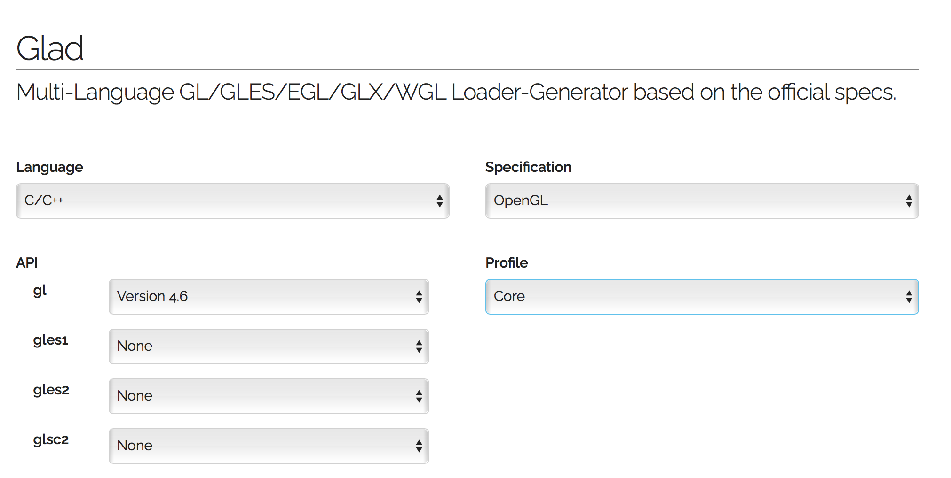
Task: Click the up-down arrows on Specification select
Action: click(x=909, y=201)
